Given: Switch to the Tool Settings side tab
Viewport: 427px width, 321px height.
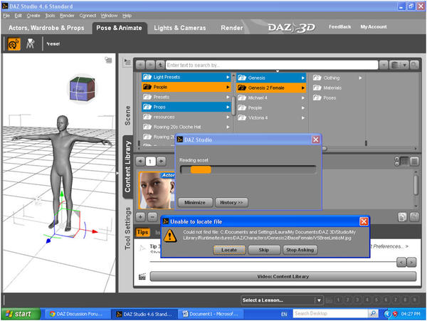Looking at the screenshot, I should pos(127,228).
